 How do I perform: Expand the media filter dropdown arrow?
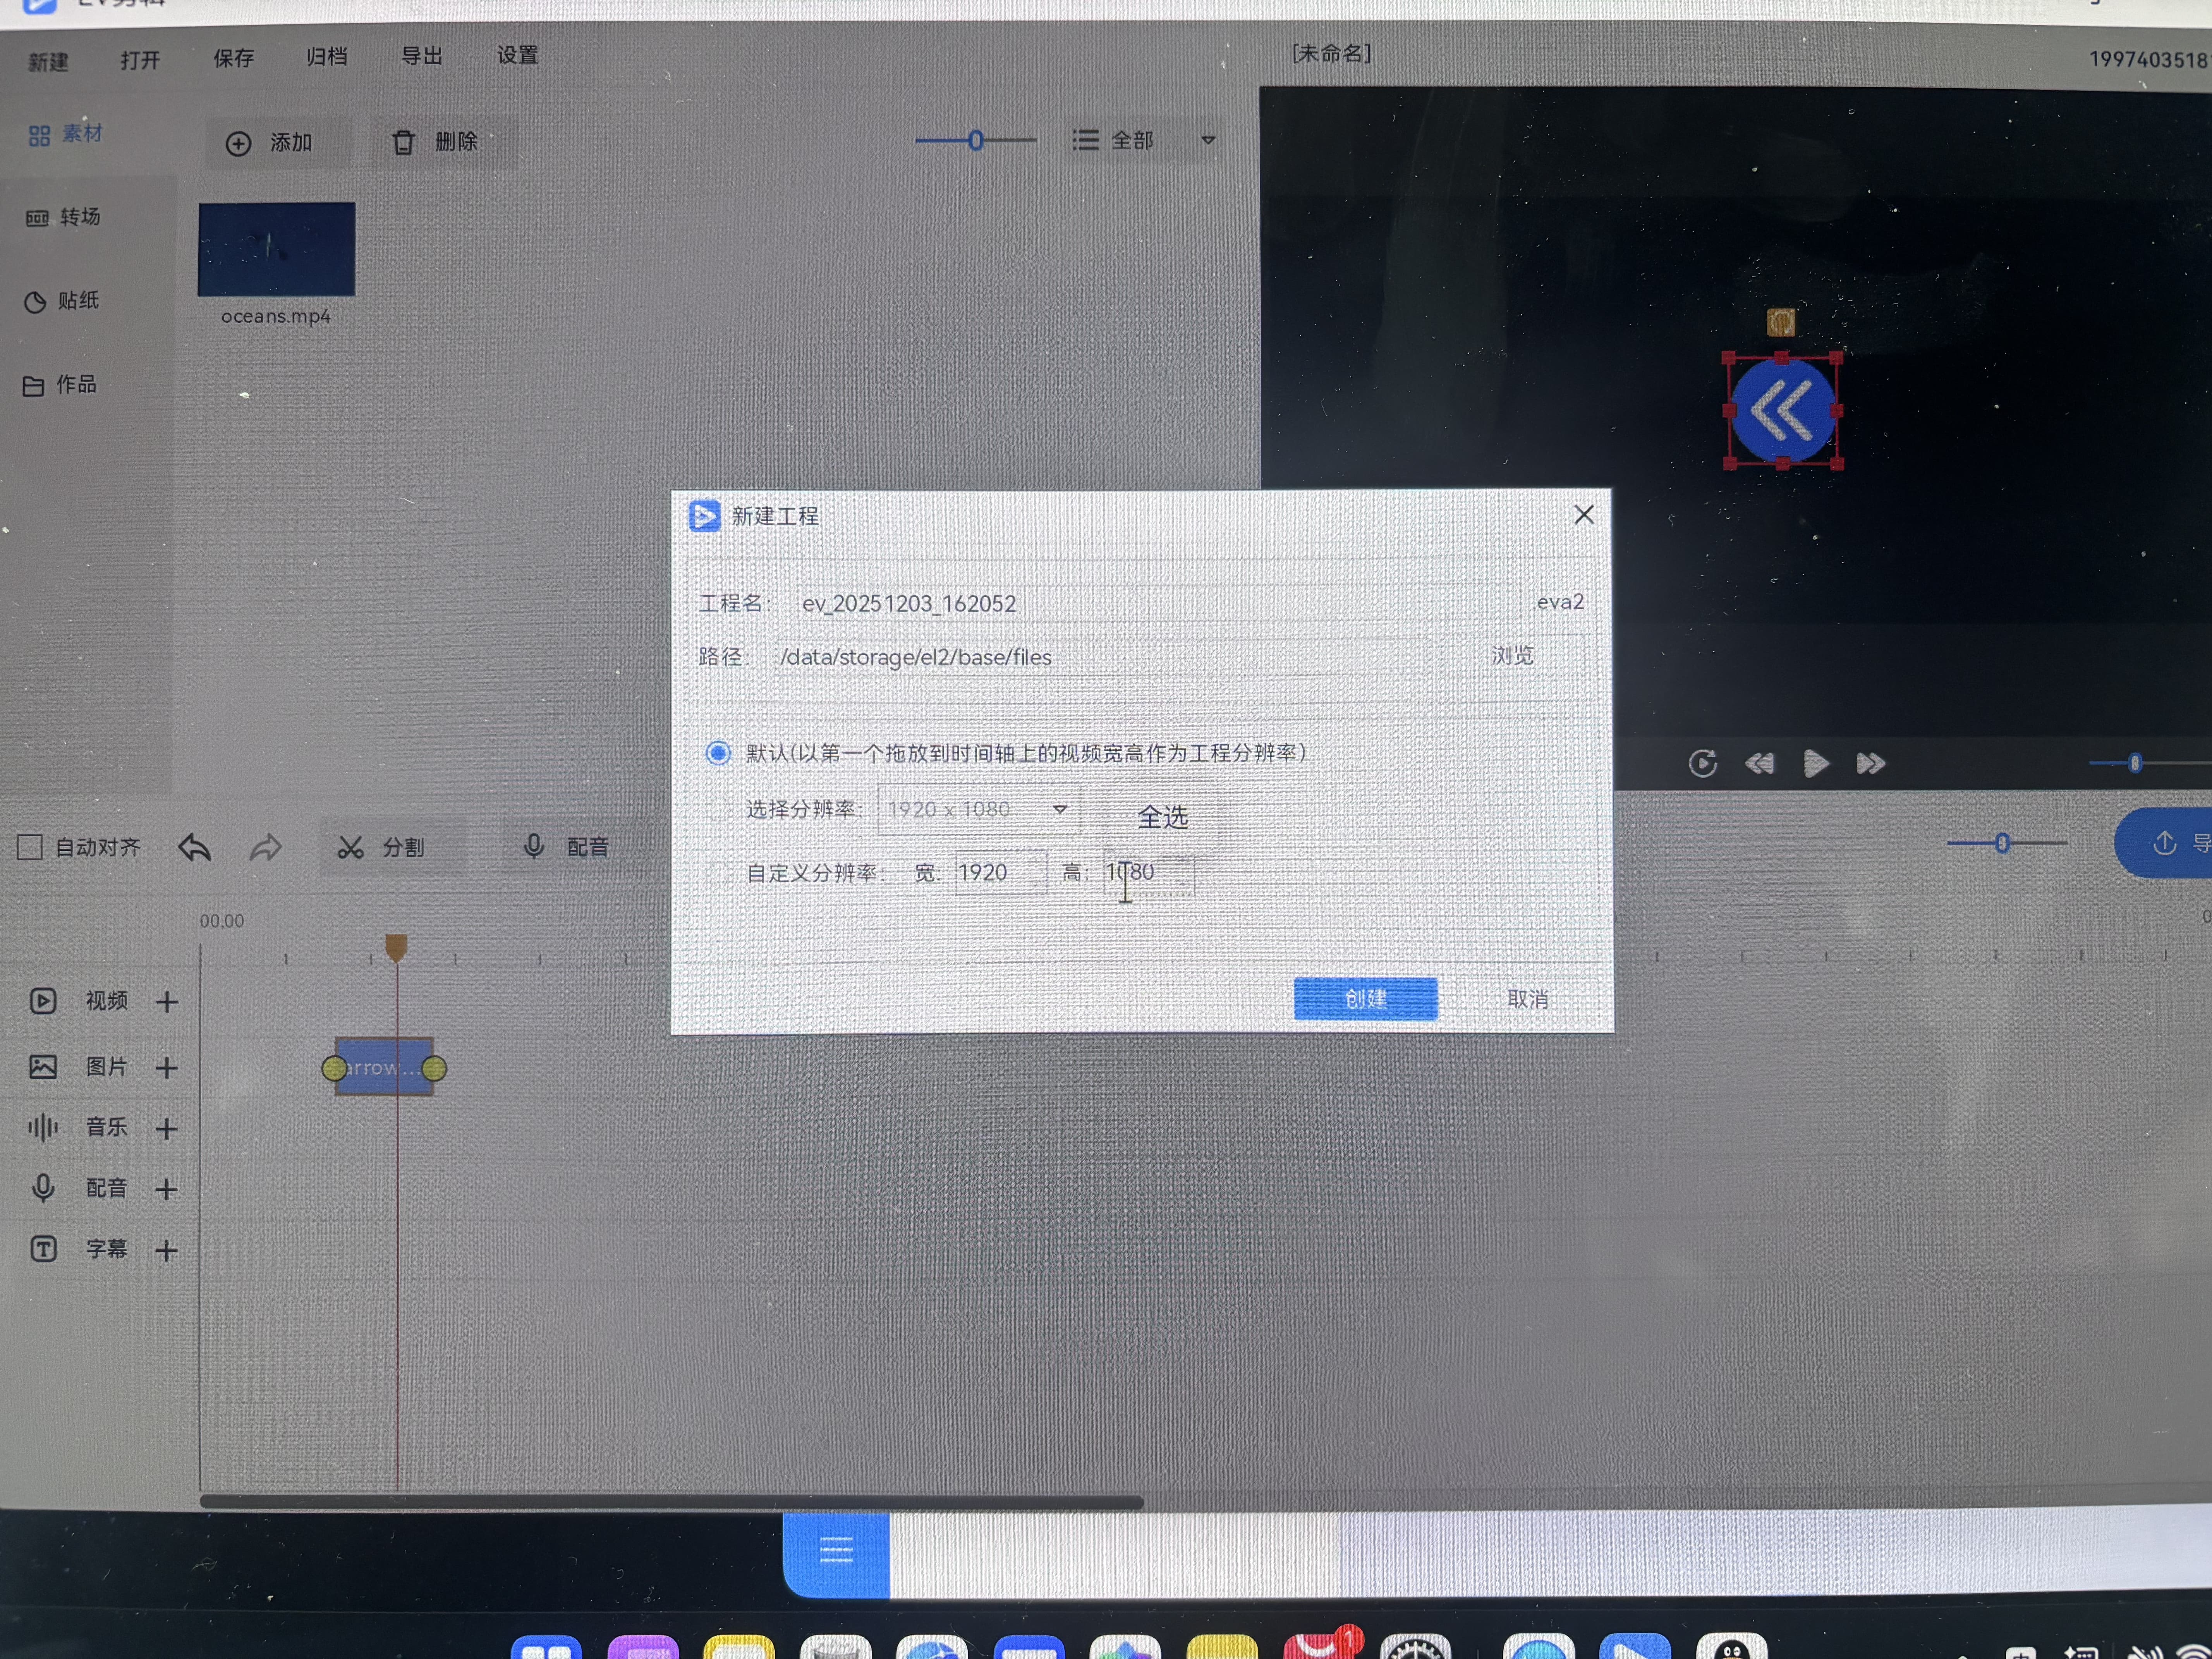1208,140
